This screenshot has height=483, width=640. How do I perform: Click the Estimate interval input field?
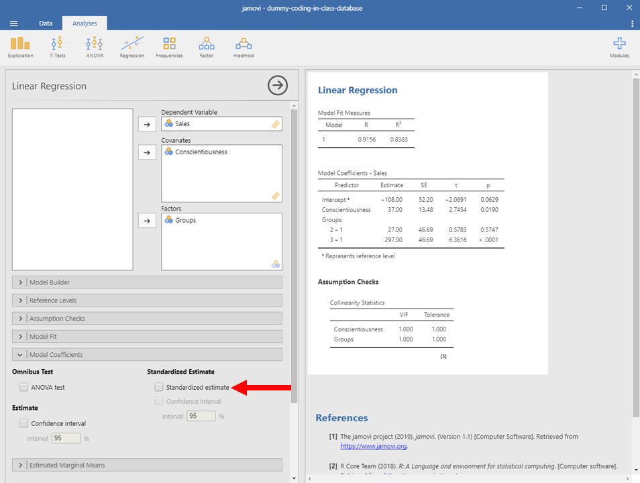coord(66,438)
